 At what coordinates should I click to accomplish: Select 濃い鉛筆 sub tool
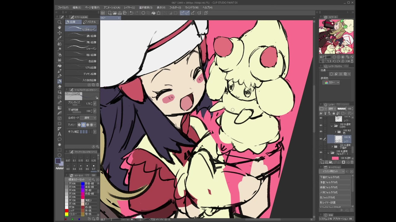pyautogui.click(x=81, y=35)
